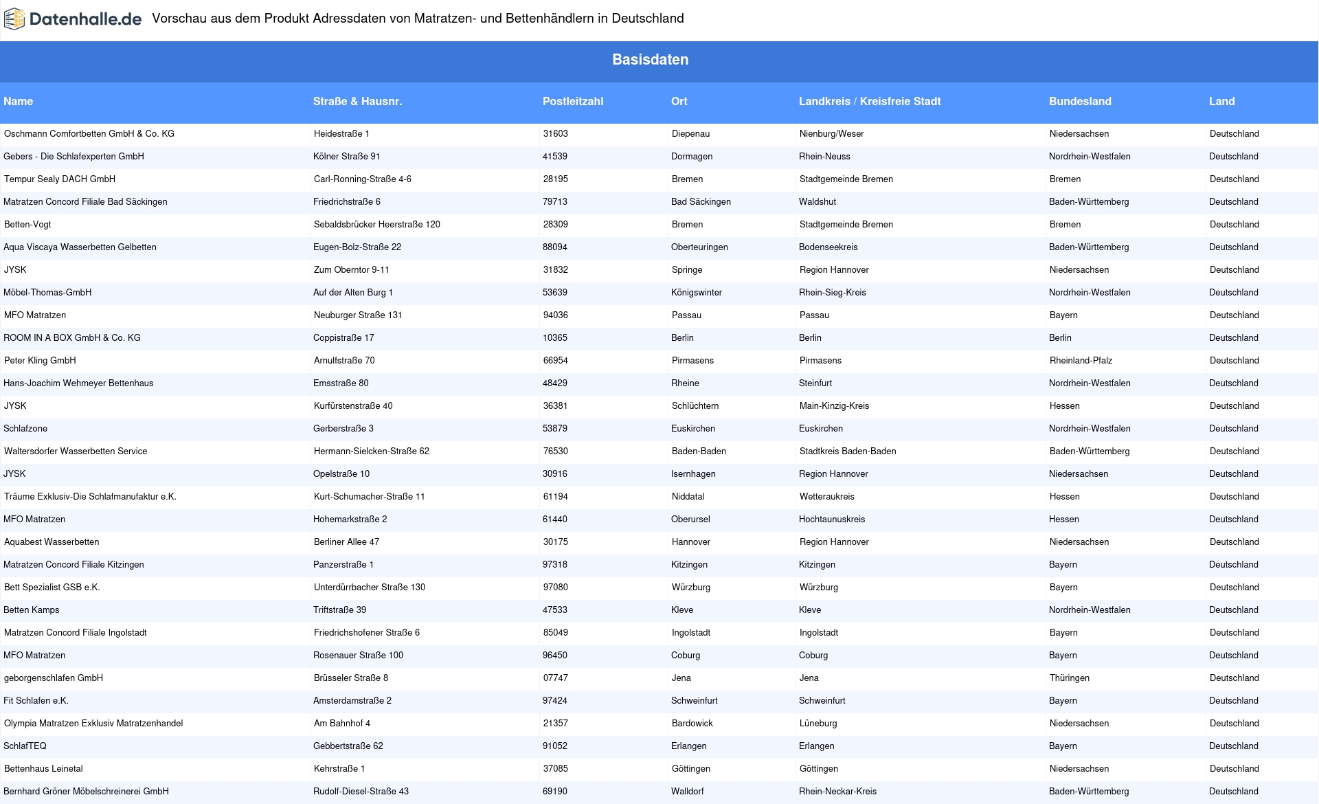Select Aqua Viscaya Wasserbetten Gelbetten

[80, 247]
